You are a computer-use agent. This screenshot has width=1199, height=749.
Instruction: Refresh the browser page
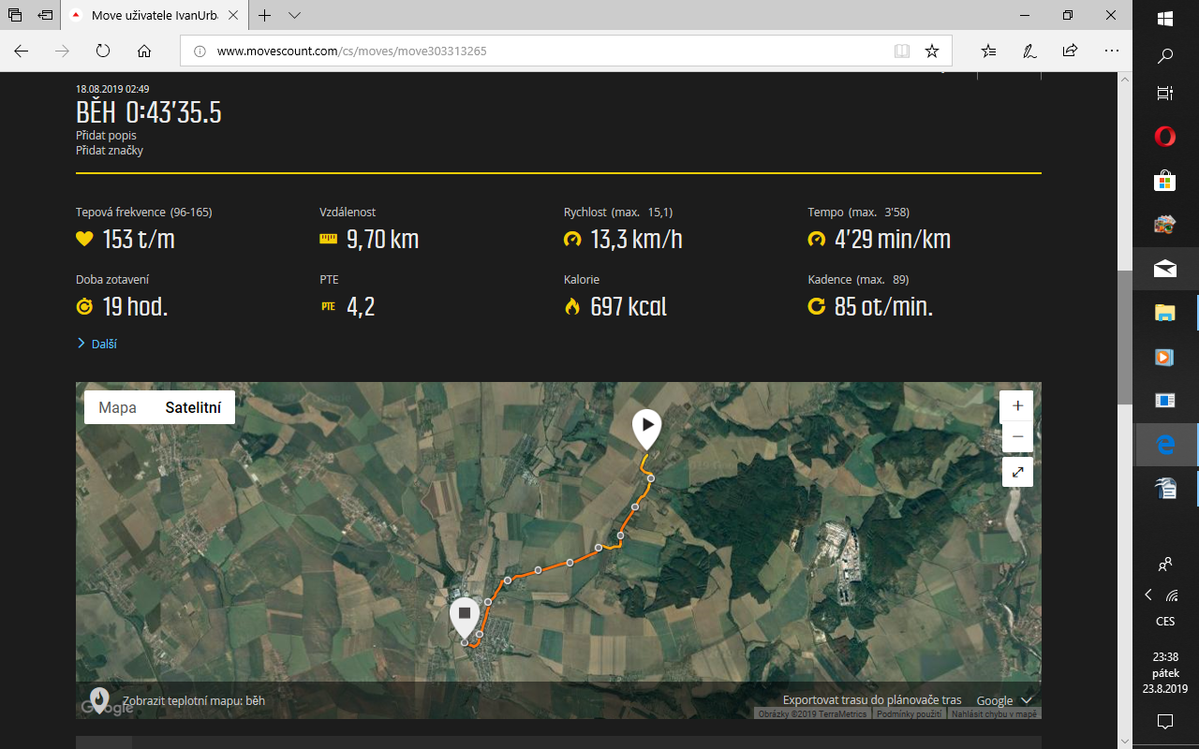(103, 51)
